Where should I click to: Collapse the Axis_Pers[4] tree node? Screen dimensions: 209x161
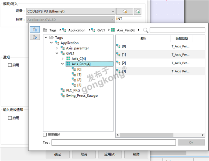coord(62,64)
